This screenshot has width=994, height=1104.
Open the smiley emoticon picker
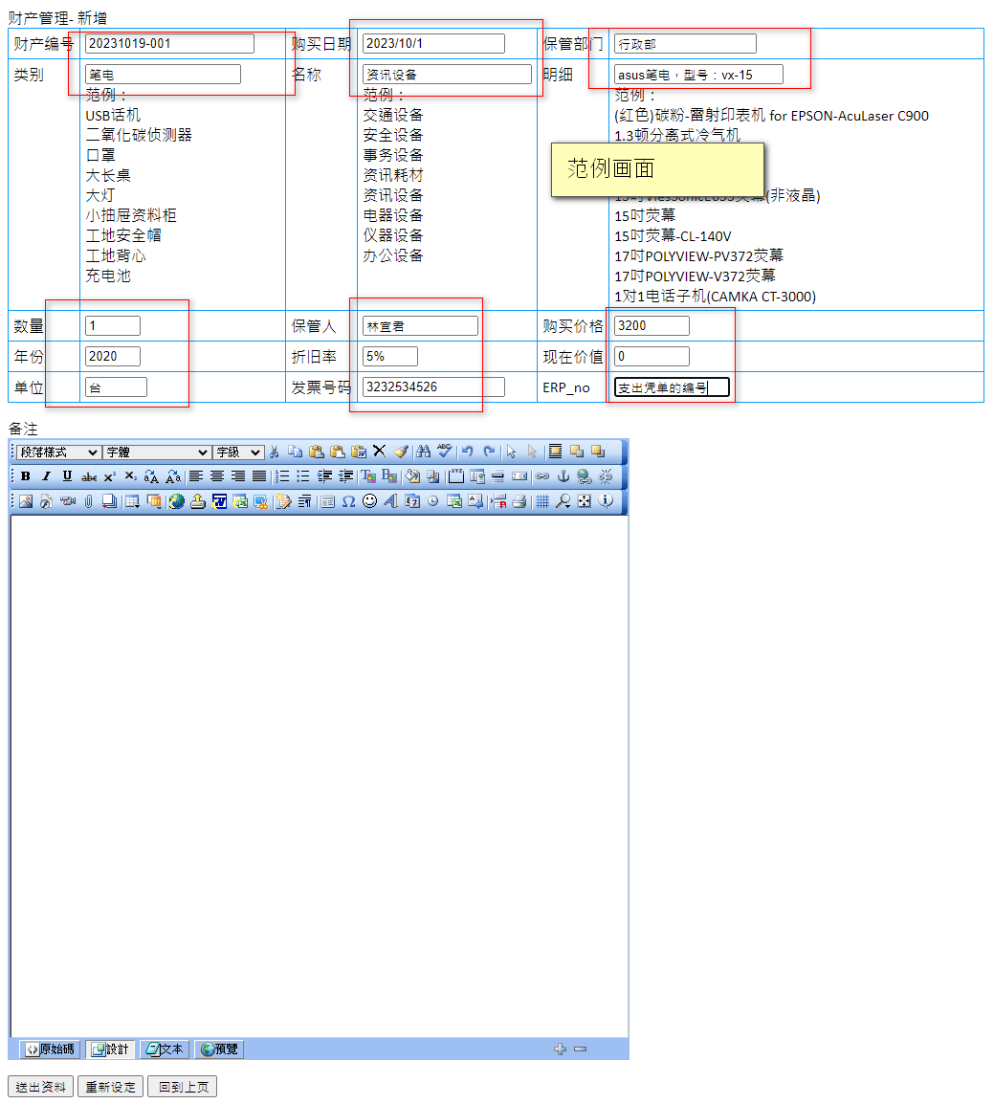click(x=369, y=500)
